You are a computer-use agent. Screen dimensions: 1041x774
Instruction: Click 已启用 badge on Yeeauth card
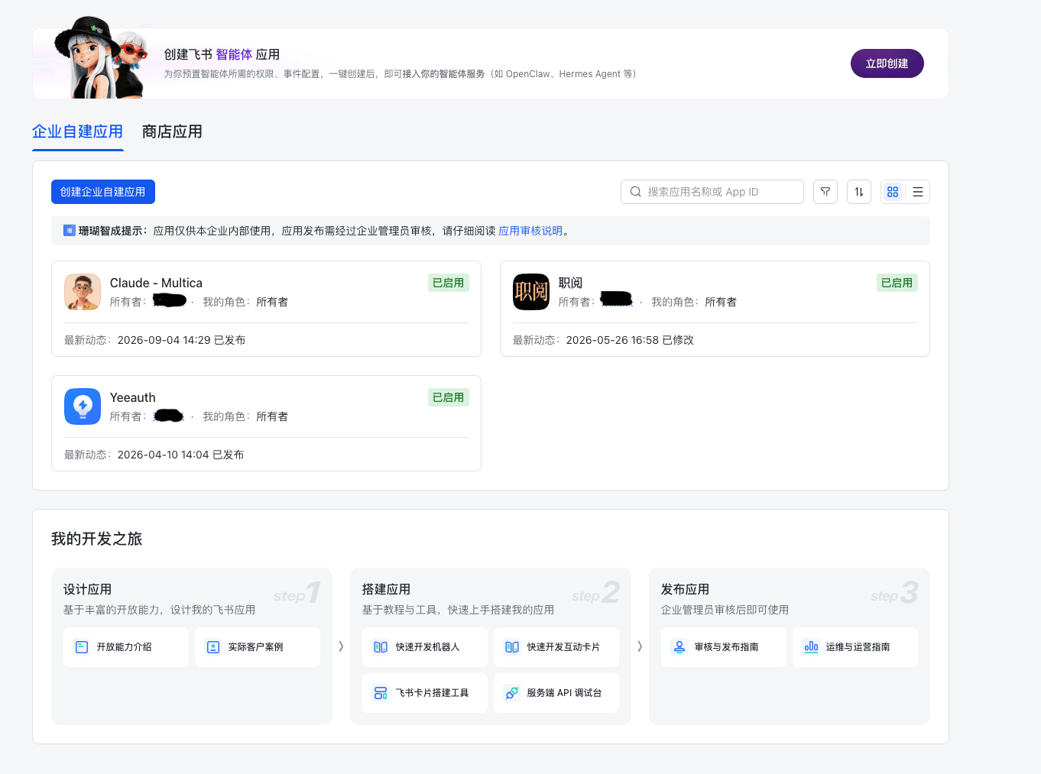tap(449, 397)
